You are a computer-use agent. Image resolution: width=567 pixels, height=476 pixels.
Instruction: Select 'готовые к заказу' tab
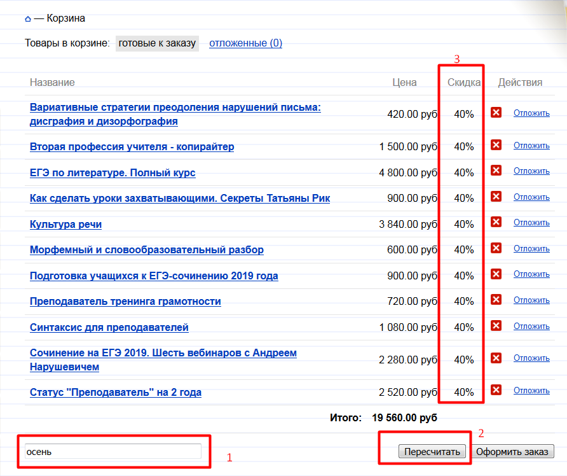[x=157, y=43]
